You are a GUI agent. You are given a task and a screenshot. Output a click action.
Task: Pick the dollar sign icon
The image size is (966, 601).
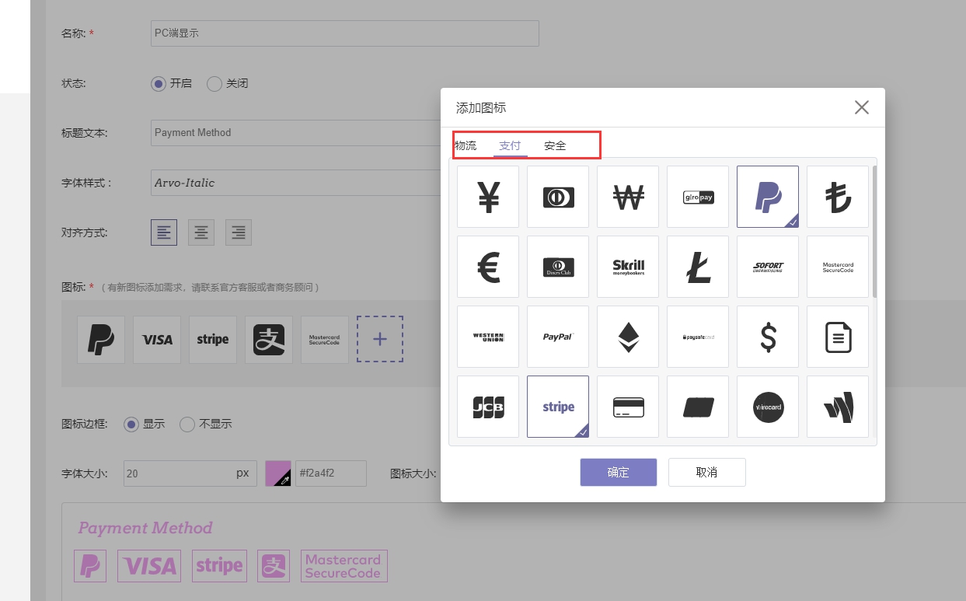click(767, 337)
